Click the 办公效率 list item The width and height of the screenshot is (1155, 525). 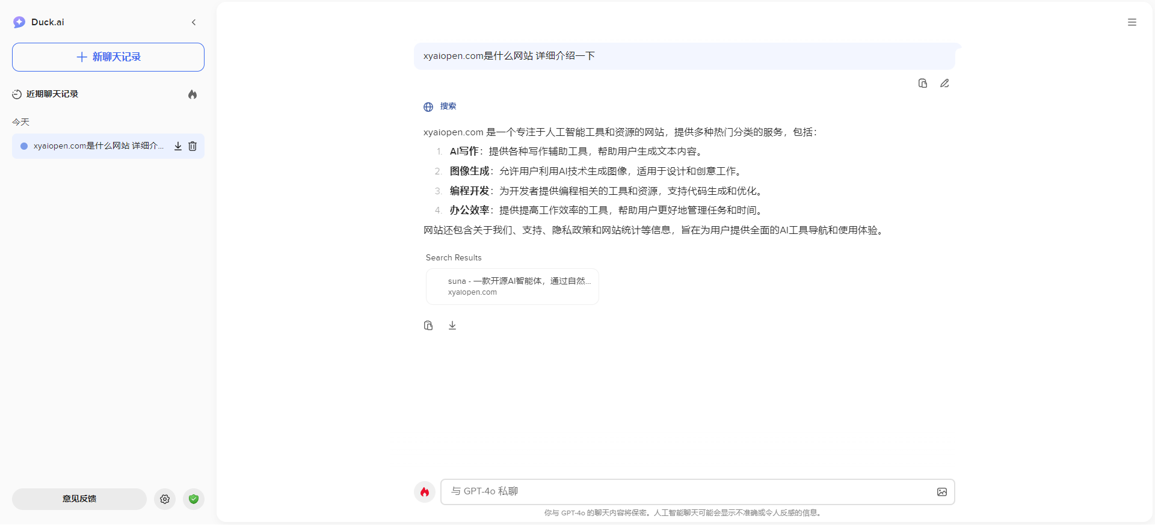pyautogui.click(x=608, y=210)
